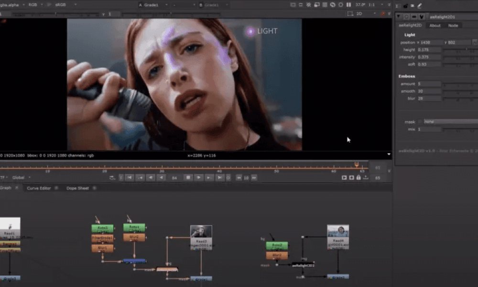The width and height of the screenshot is (478, 287).
Task: Stop playback button
Action: coord(188,177)
